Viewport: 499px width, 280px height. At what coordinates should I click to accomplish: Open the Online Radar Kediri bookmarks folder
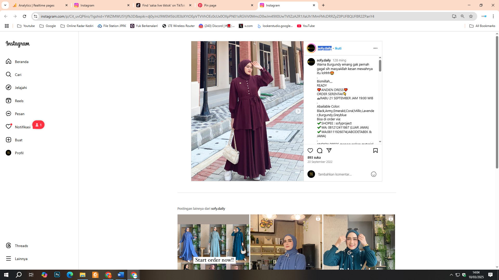(77, 26)
